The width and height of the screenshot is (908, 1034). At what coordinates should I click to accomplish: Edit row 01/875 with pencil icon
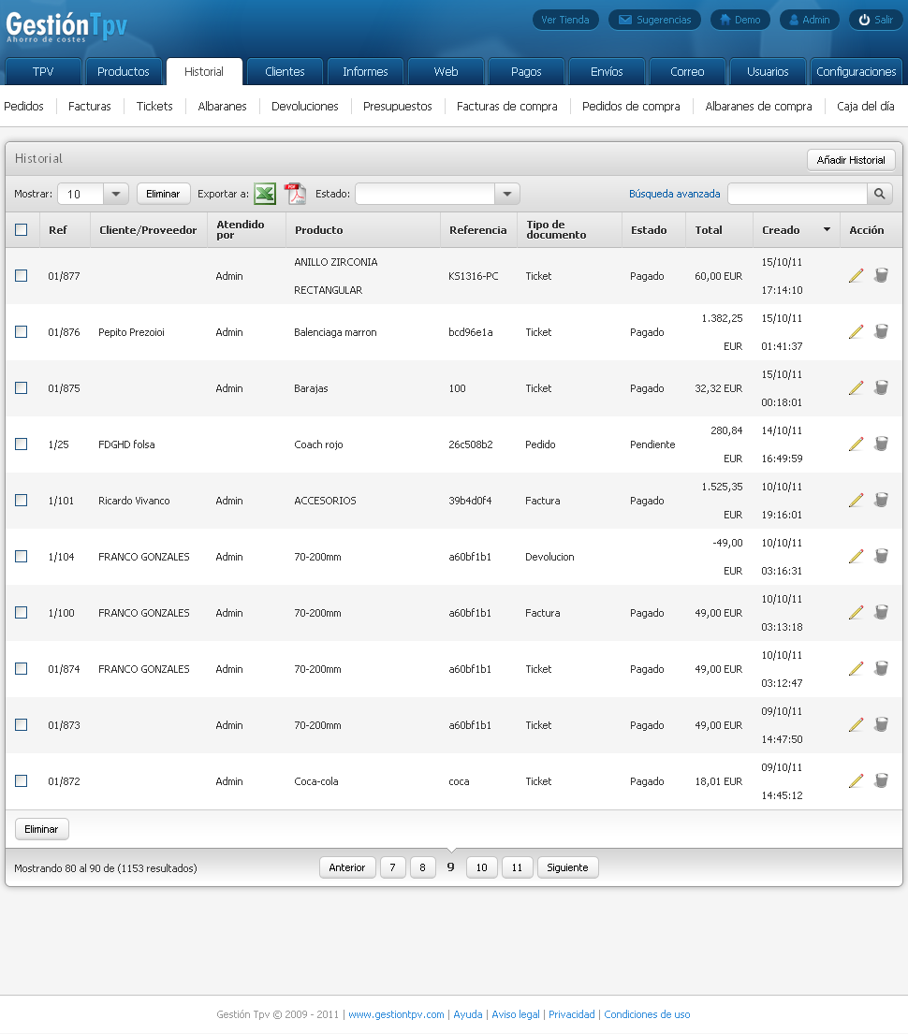point(856,387)
